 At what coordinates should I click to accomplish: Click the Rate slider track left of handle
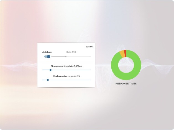[x=58, y=57]
